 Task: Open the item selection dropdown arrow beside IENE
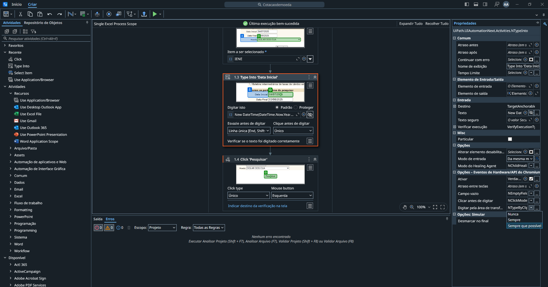pos(310,59)
